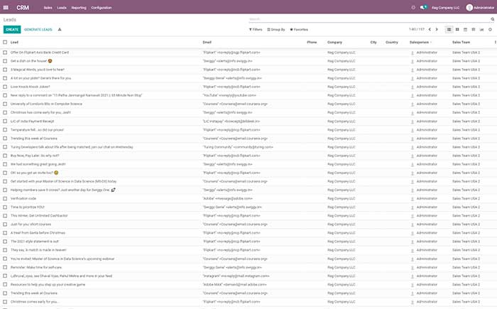Click the search magnifier icon
The height and width of the screenshot is (309, 497).
tap(492, 19)
